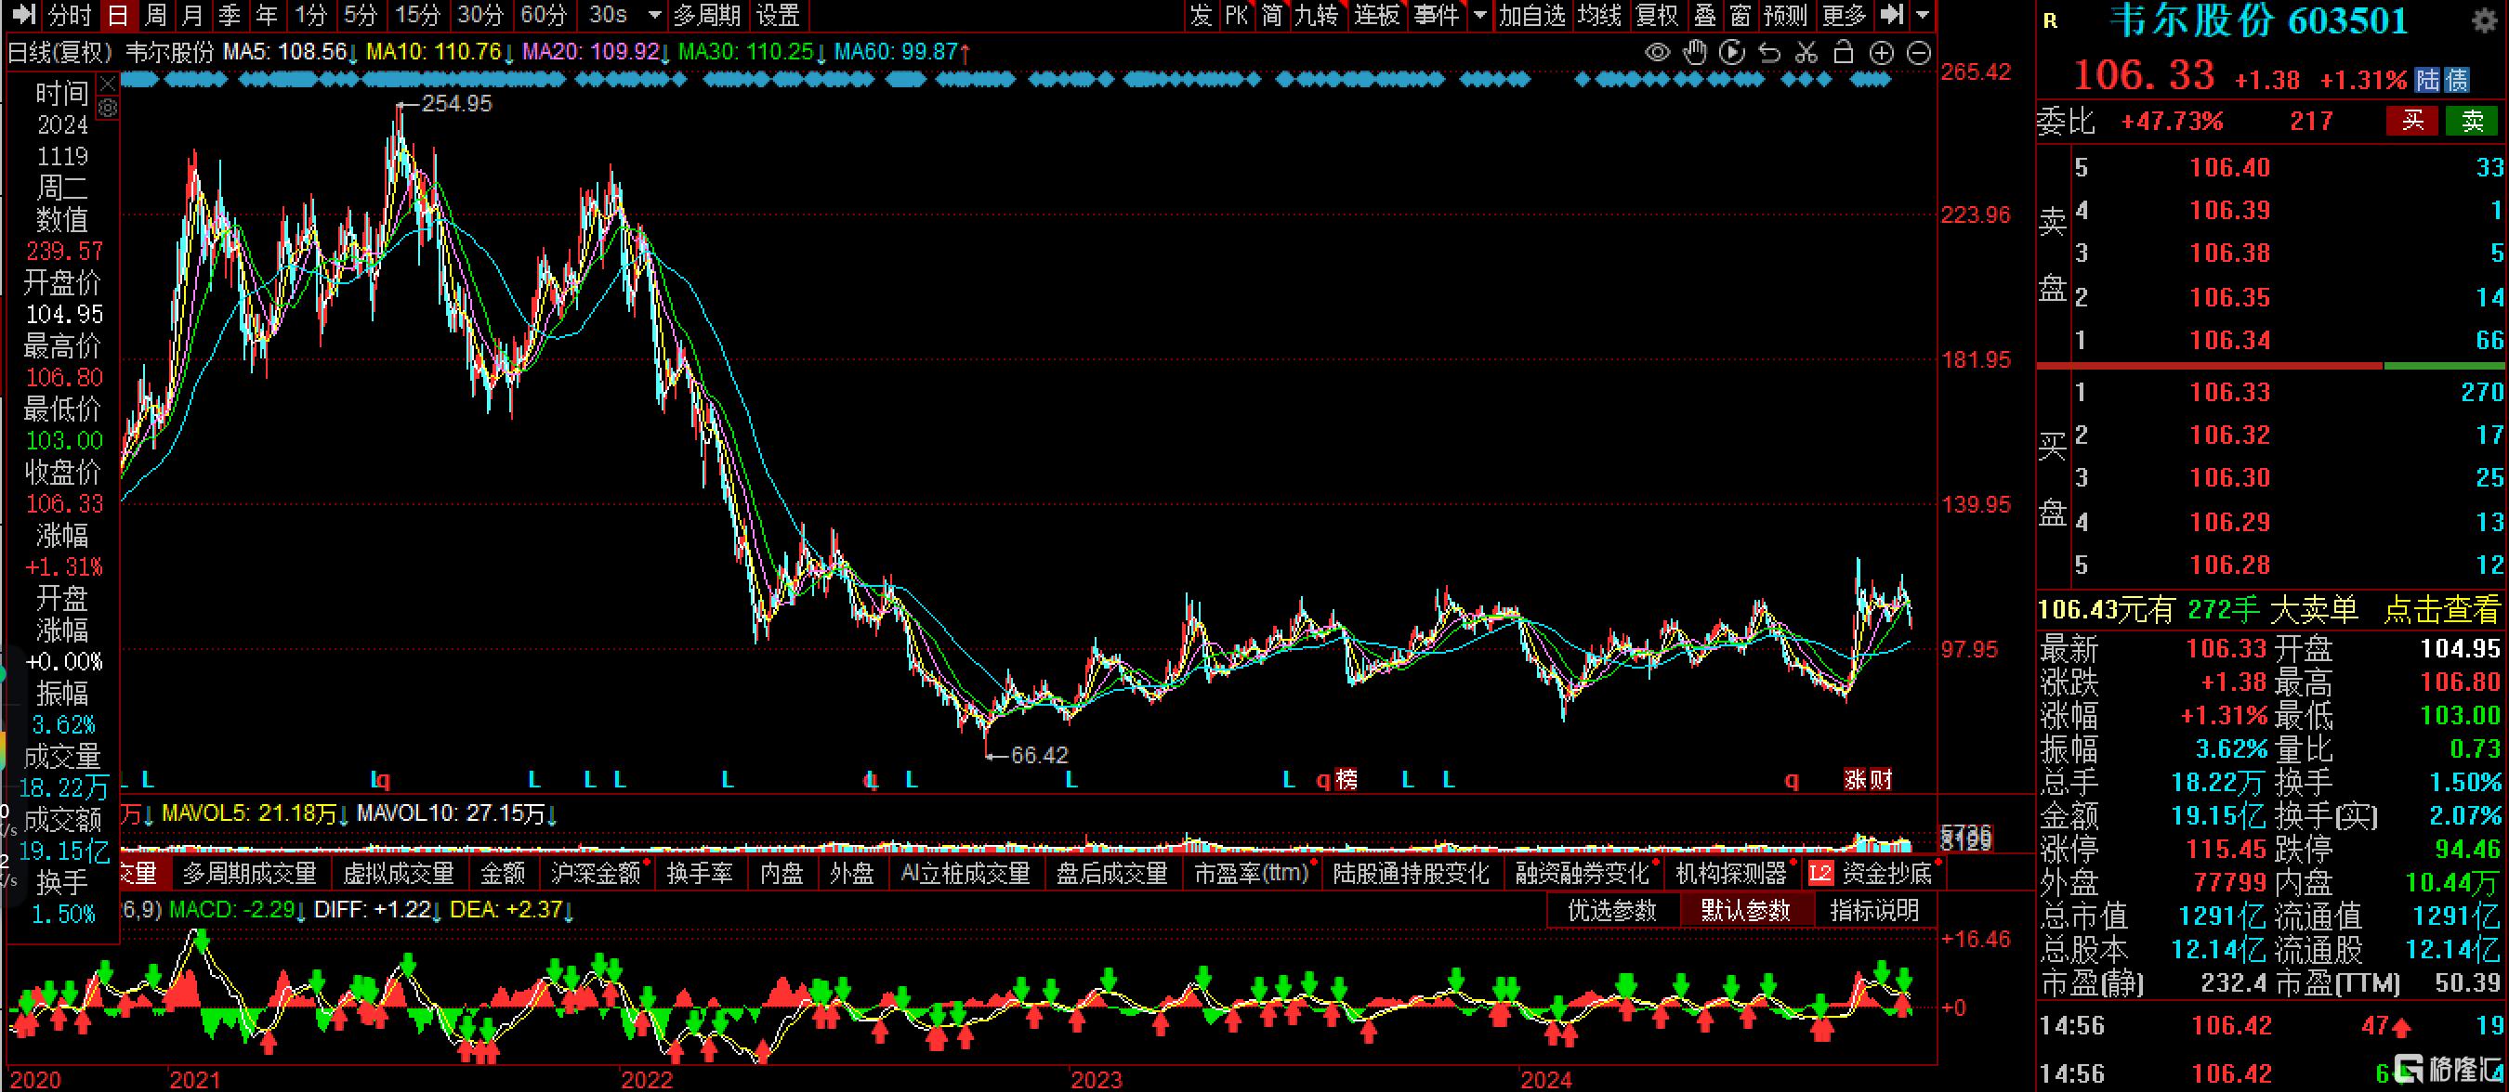Select the 年 yearly period tab
The width and height of the screenshot is (2509, 1092).
[x=266, y=15]
